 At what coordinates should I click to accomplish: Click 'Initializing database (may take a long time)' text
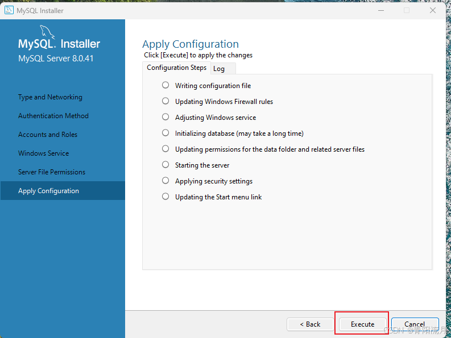click(239, 133)
